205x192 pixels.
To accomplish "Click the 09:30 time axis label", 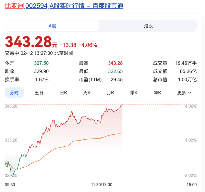I will point(10,185).
